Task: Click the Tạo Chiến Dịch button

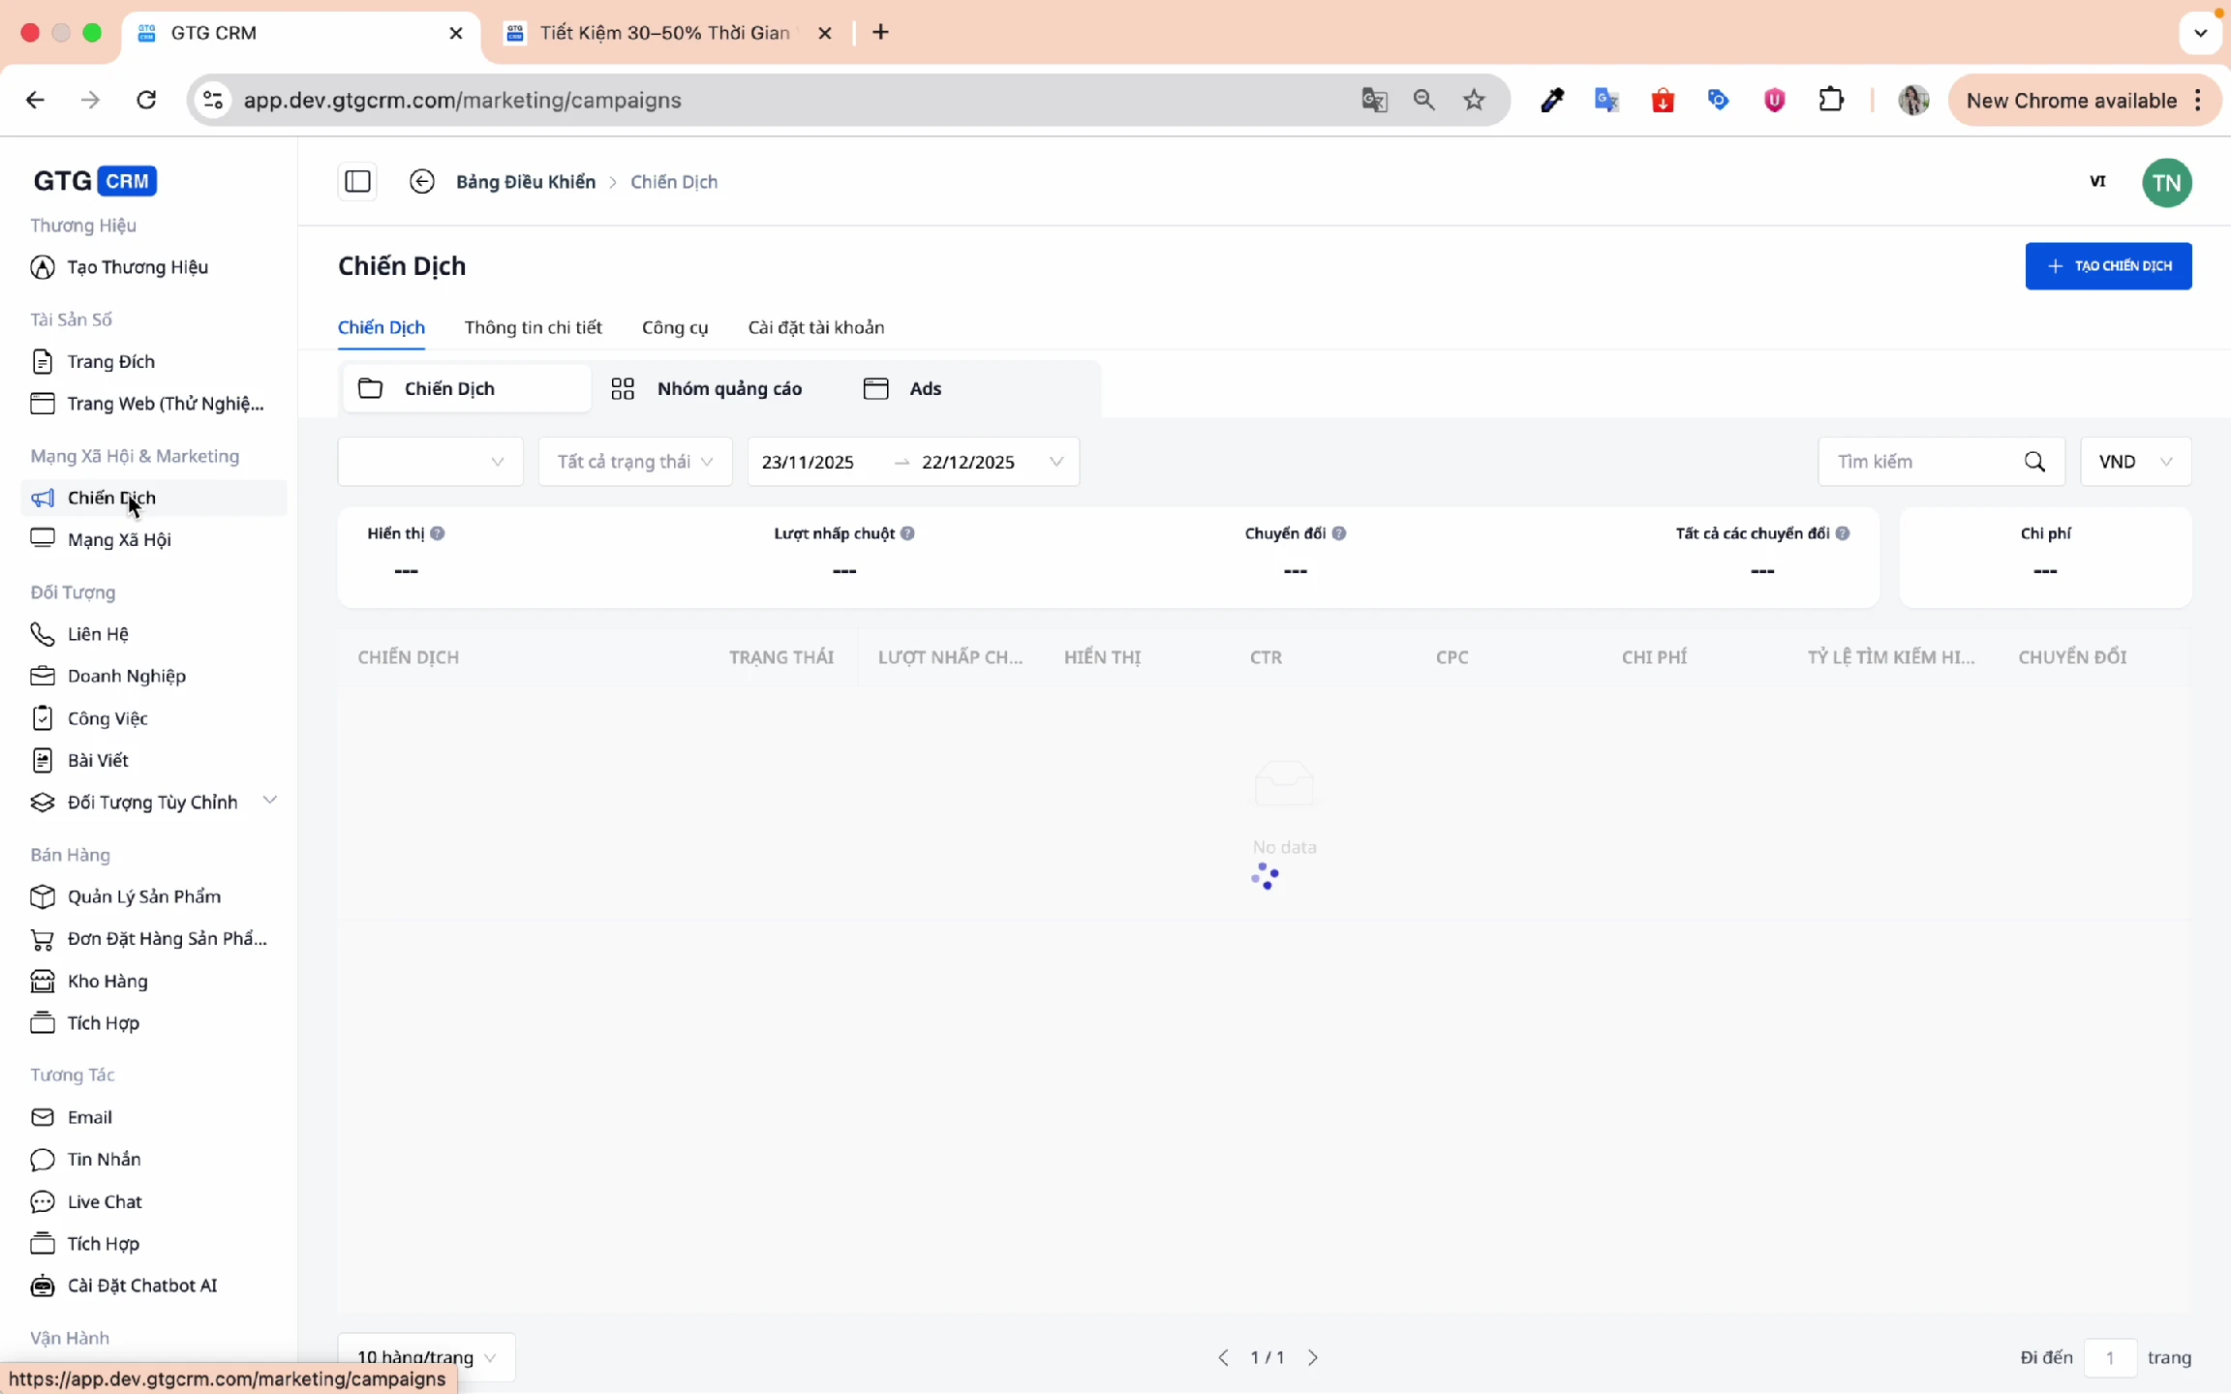Action: click(2108, 266)
